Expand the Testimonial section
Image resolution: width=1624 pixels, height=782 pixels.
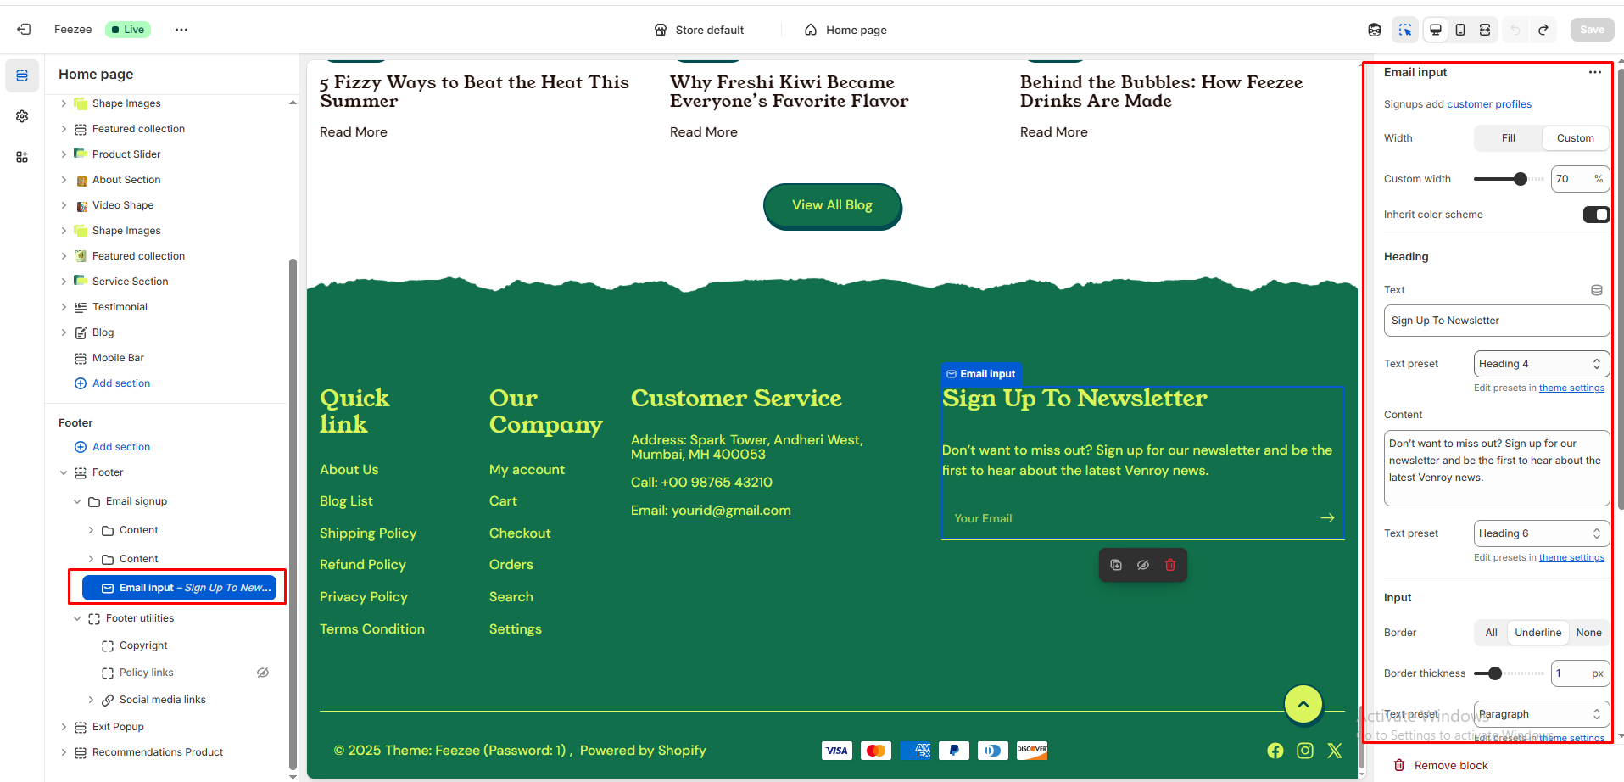click(x=64, y=307)
